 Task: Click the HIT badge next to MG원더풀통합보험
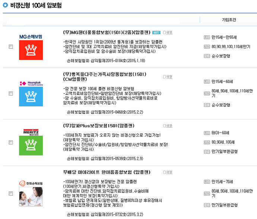(156, 33)
